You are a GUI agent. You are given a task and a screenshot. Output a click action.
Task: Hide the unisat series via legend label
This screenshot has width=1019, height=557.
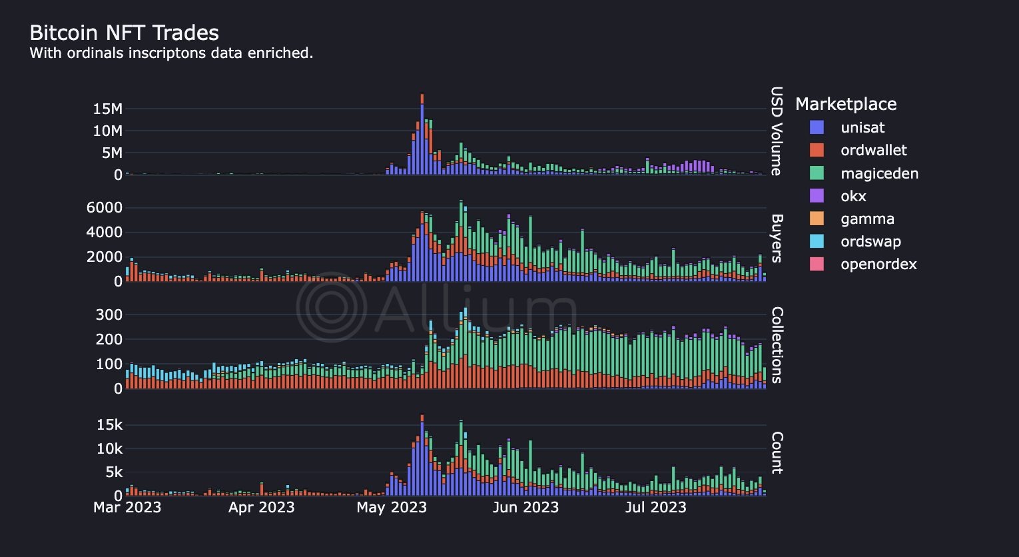click(862, 128)
